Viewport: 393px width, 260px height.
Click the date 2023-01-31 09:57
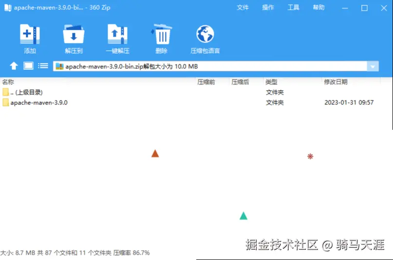tap(349, 102)
